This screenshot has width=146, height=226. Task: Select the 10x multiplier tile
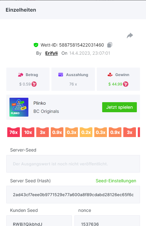point(28,132)
